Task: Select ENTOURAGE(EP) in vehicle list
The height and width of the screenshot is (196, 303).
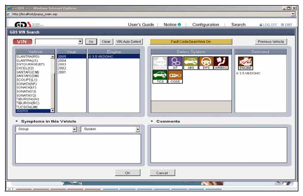Action: point(30,64)
